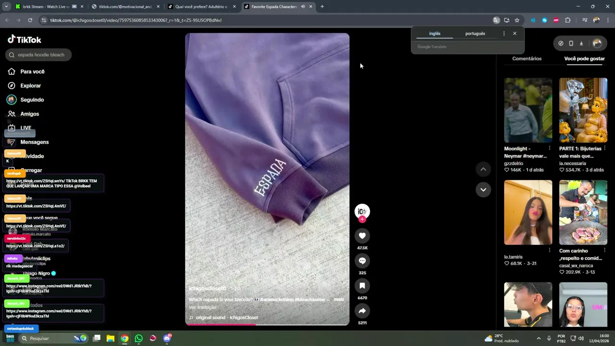Screen dimensions: 615x346
Task: Expand the caption with 'mais'
Action: (339, 299)
